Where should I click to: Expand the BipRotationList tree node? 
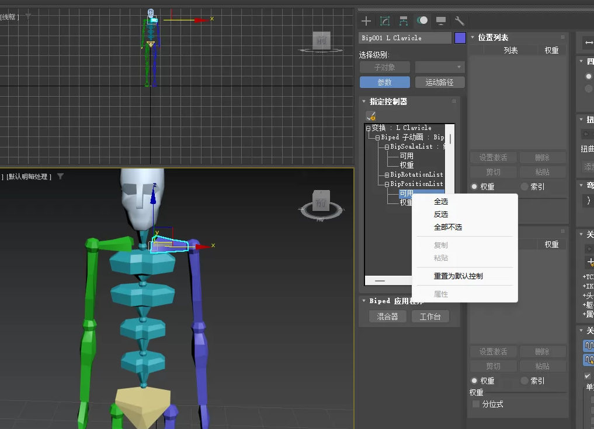(387, 175)
